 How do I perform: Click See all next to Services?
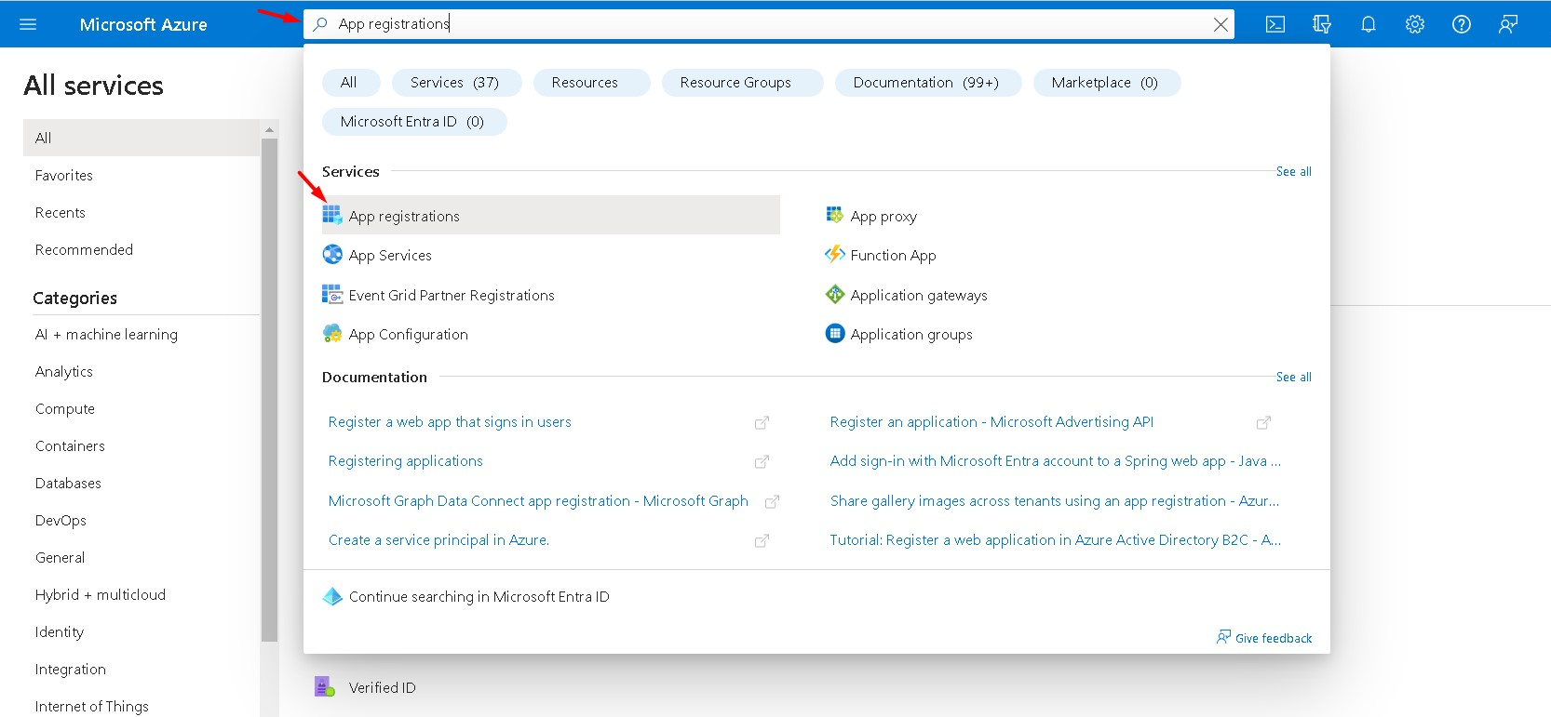[x=1293, y=172]
